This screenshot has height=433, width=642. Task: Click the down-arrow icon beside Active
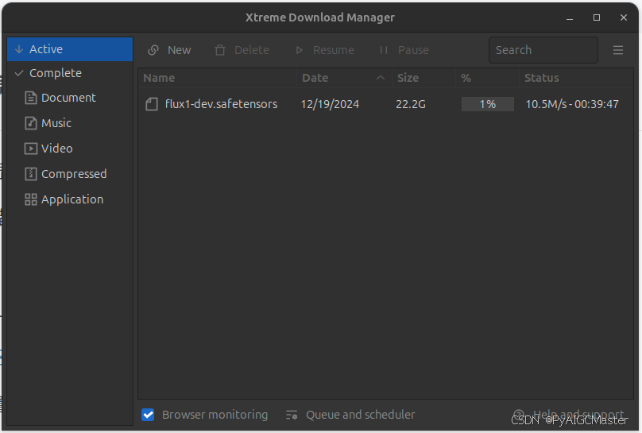(19, 49)
